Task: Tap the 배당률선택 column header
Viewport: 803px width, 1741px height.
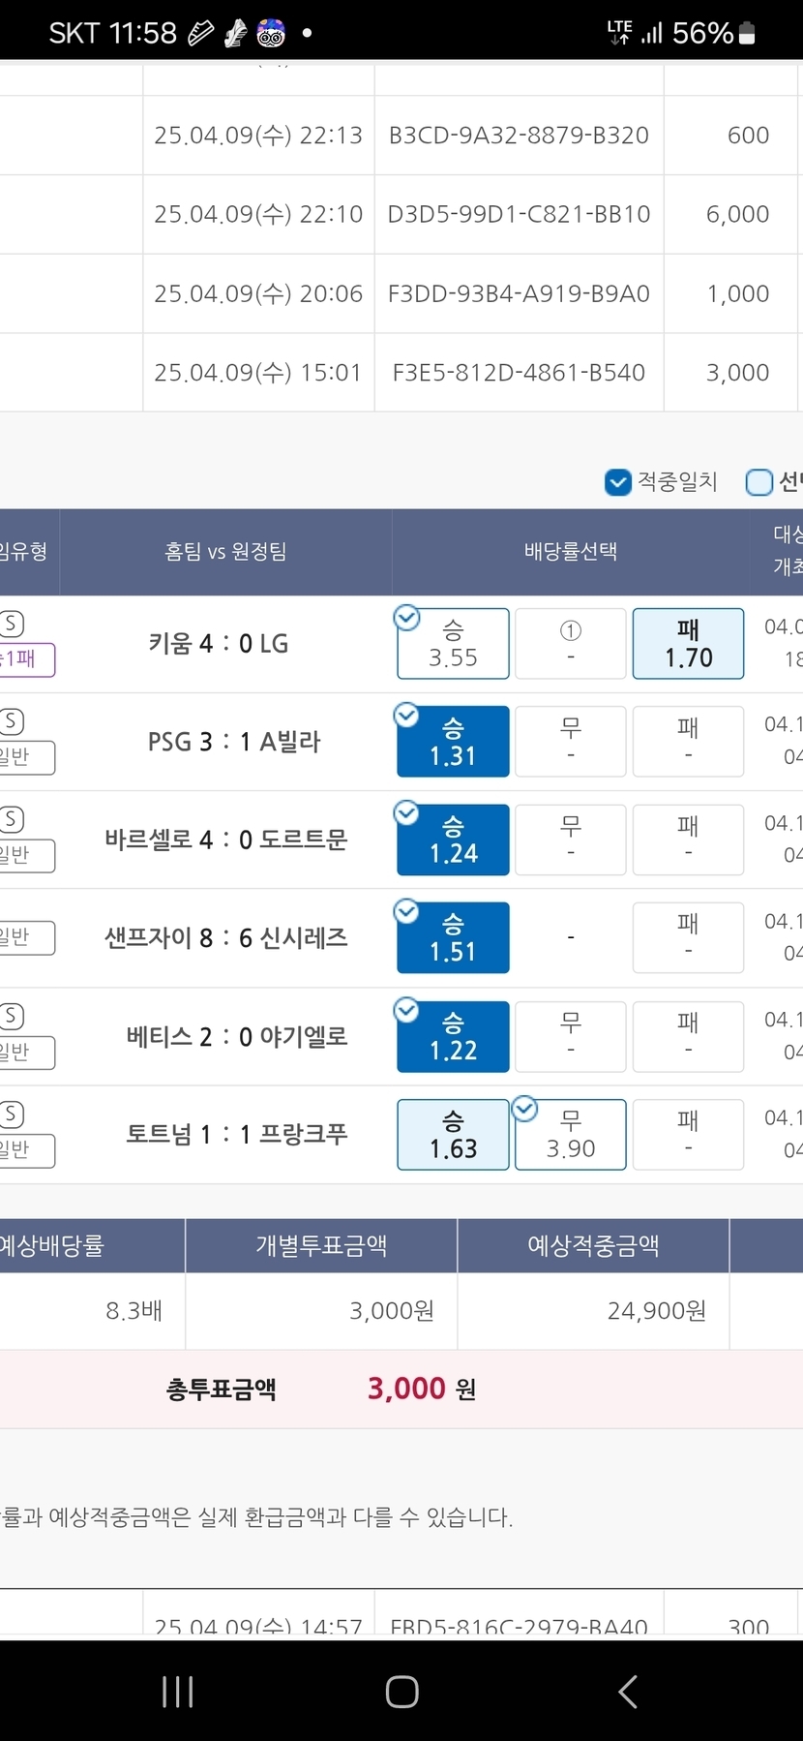Action: [x=571, y=552]
